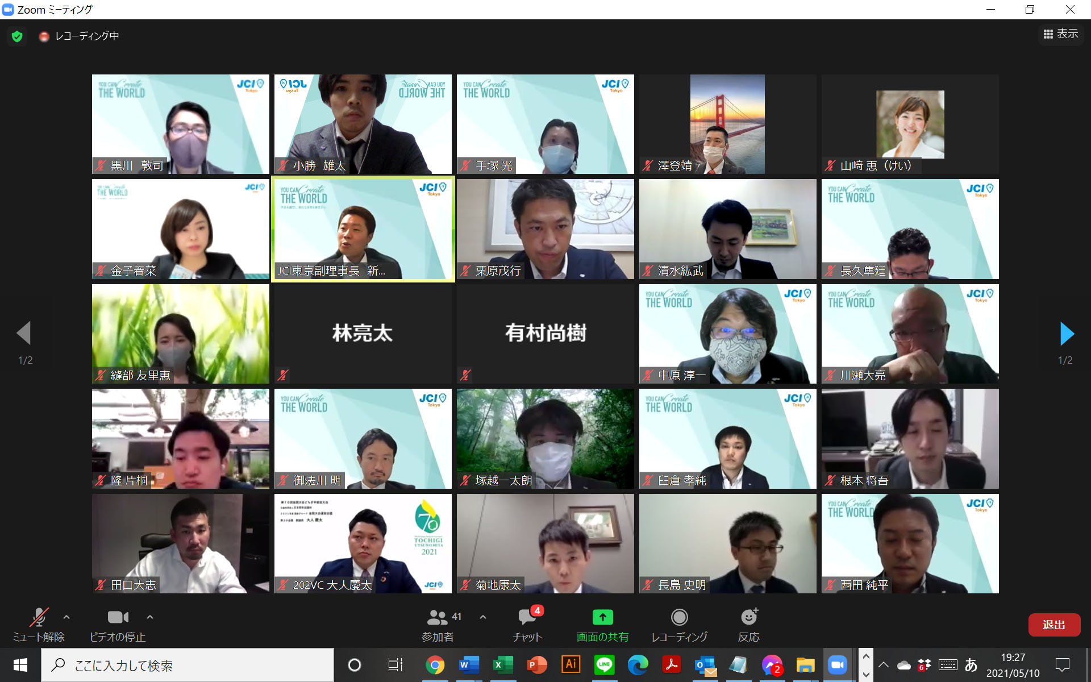Open the chat panel with 4 notifications
The width and height of the screenshot is (1091, 682).
pos(527,617)
